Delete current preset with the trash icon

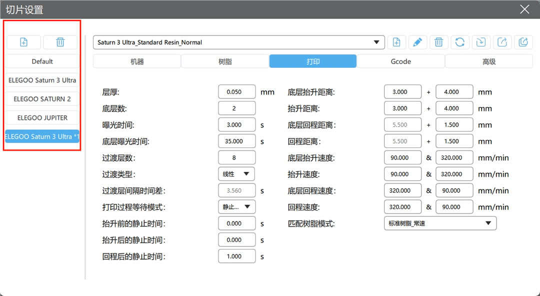(438, 42)
